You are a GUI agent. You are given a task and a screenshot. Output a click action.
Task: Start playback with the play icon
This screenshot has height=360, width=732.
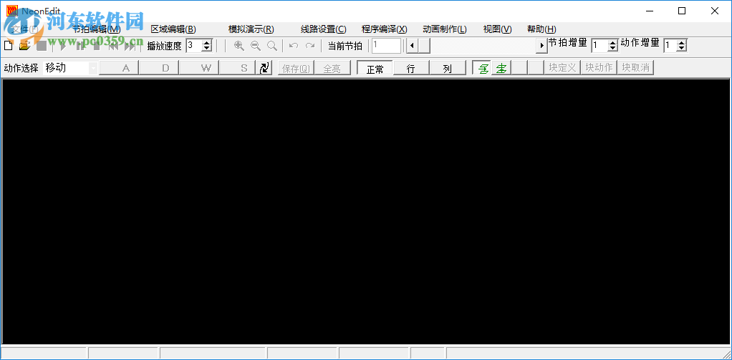click(x=64, y=46)
